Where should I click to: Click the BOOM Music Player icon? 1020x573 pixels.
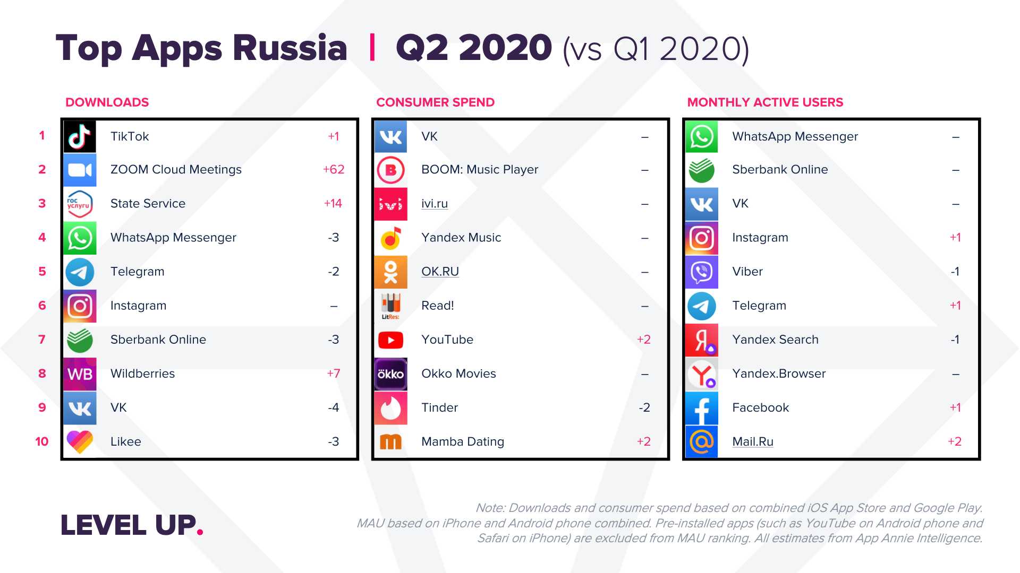click(x=390, y=169)
